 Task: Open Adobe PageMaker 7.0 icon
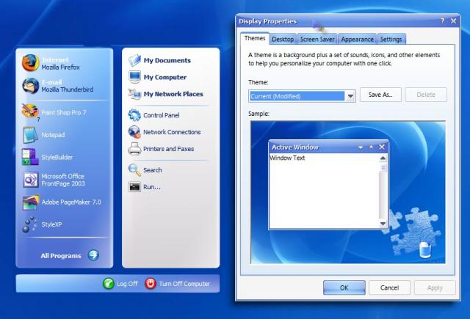tap(31, 202)
